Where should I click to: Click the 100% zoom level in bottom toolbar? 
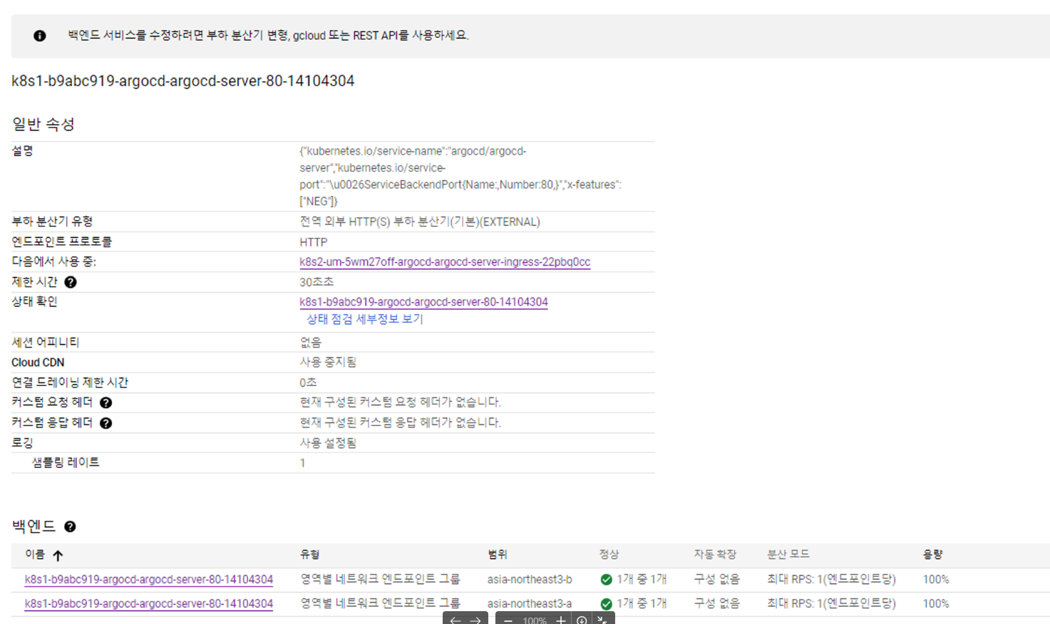pyautogui.click(x=535, y=620)
